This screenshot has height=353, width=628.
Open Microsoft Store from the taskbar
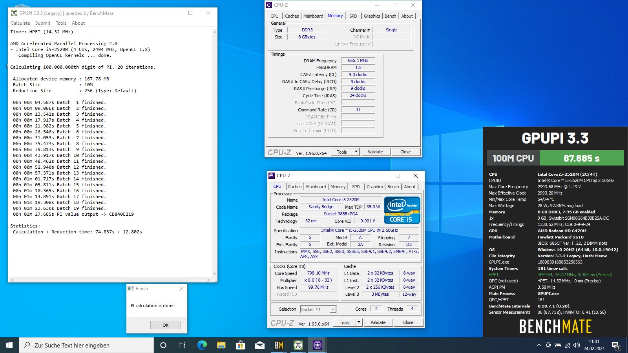(x=241, y=345)
